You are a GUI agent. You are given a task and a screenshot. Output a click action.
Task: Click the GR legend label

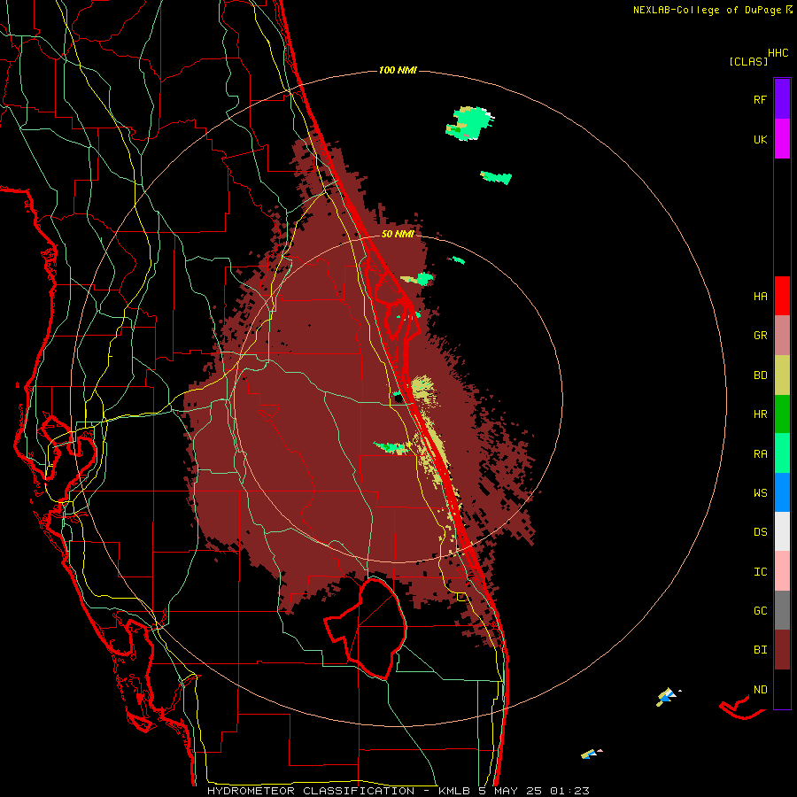[760, 336]
